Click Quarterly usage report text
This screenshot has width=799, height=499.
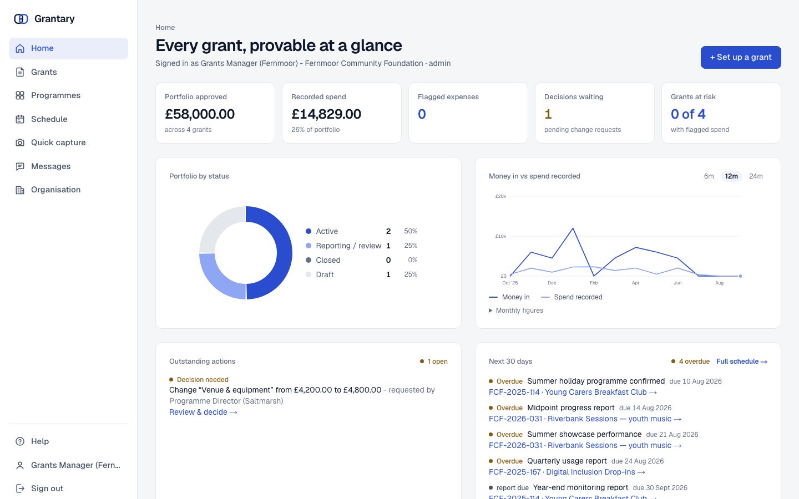567,461
